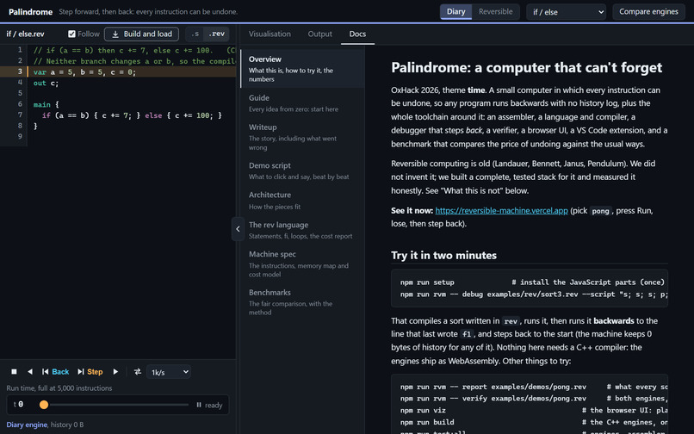Click the Diary engine status text
Screen dimensions: 694x434
27,425
